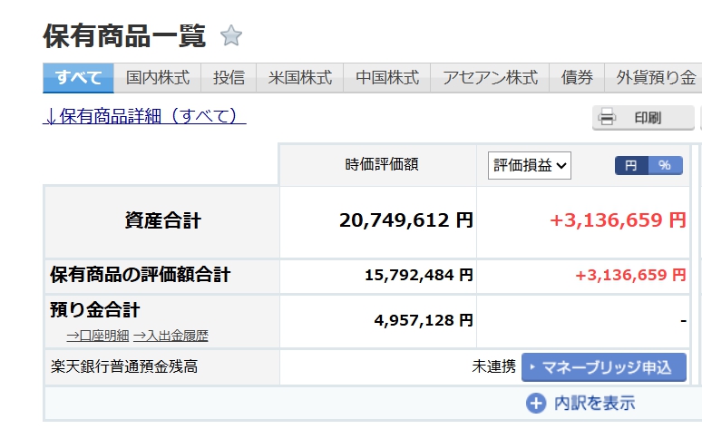This screenshot has height=429, width=702.
Task: Switch display unit to 円
Action: (630, 165)
